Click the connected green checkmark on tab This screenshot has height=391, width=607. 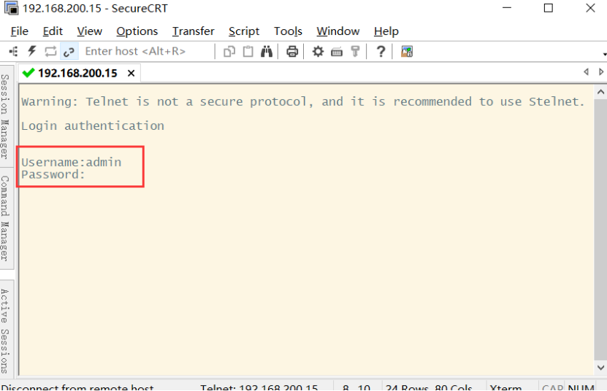point(28,73)
